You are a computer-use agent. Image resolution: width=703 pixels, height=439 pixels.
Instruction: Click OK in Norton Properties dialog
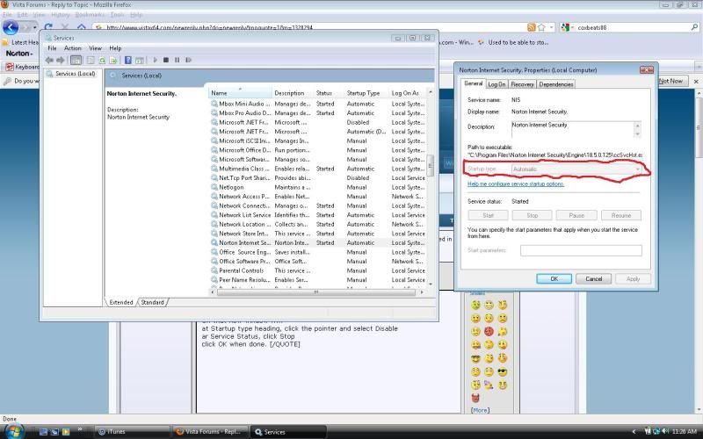coord(554,279)
